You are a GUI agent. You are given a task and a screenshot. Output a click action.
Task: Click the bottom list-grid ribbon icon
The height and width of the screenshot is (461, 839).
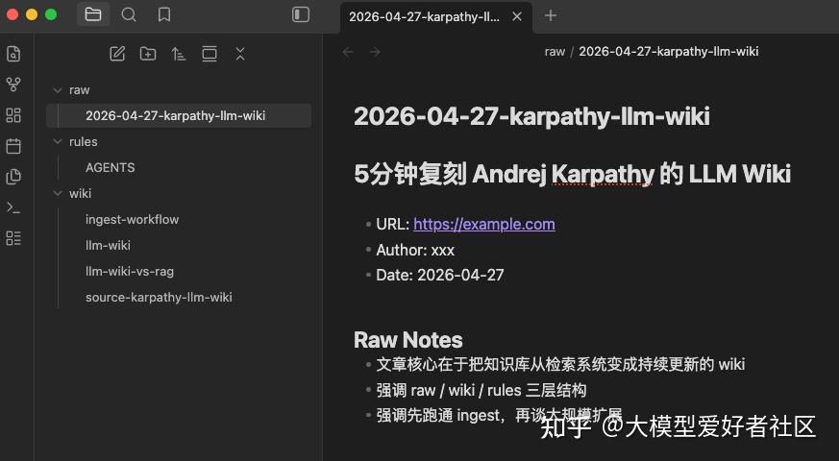click(13, 238)
